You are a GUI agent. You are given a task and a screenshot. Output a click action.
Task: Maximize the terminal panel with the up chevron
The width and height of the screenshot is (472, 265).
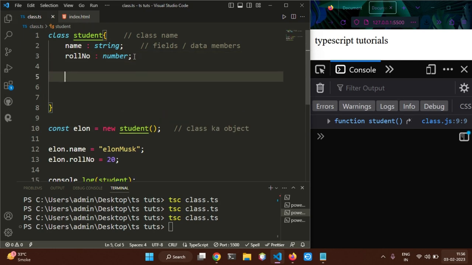293,188
